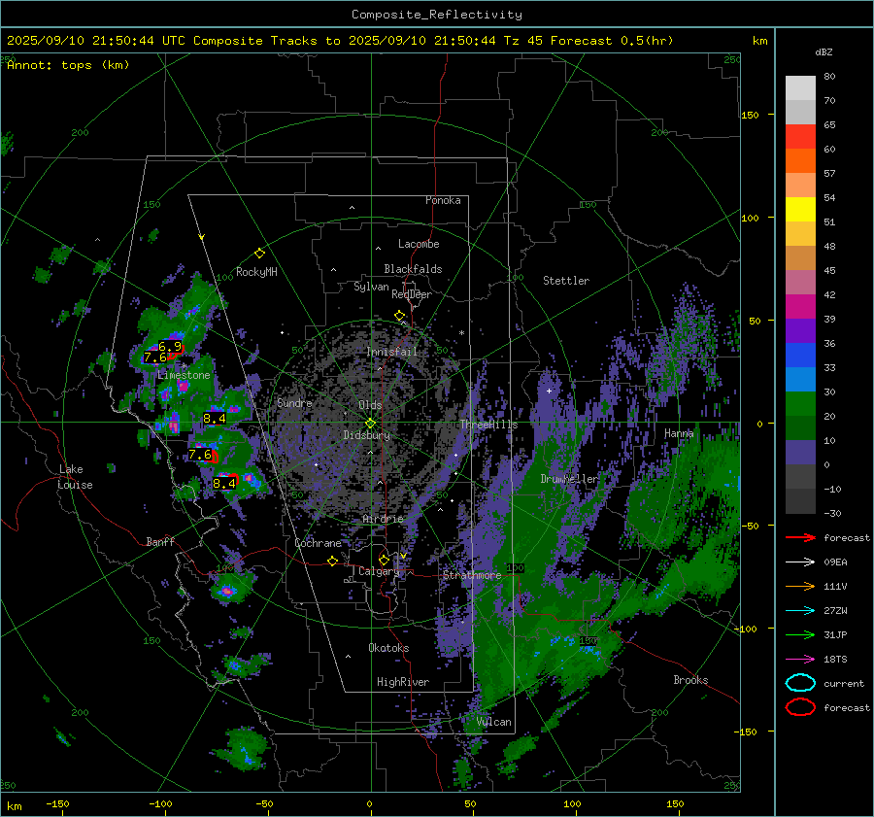
Task: Click the ThreeHills town label
Action: pyautogui.click(x=488, y=425)
